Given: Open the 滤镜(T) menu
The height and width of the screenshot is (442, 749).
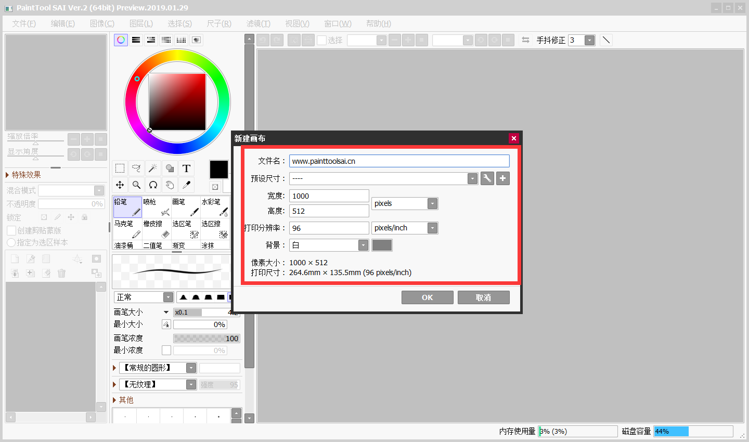Looking at the screenshot, I should pos(259,23).
